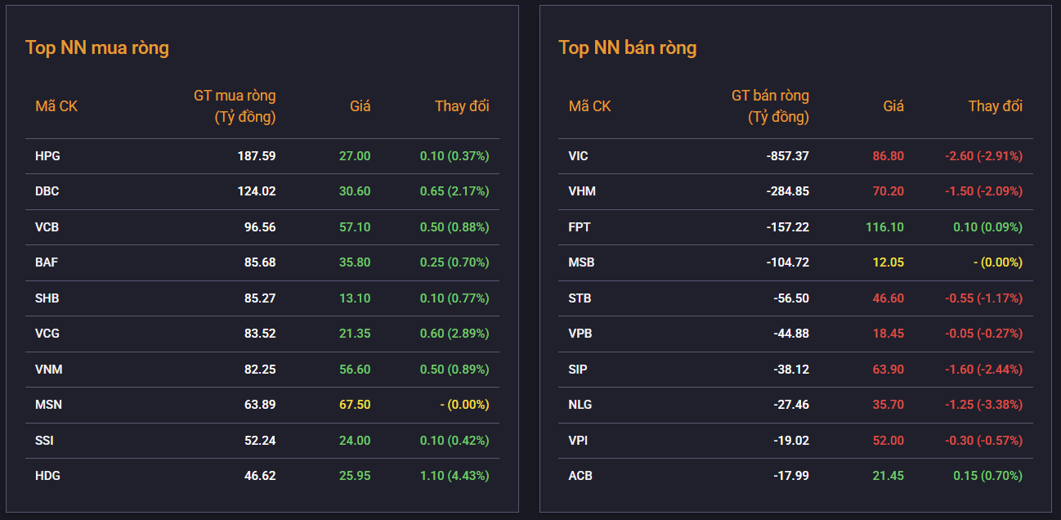The image size is (1061, 520).
Task: Click VIC change -2.60 (-2.91%)
Action: pos(984,156)
